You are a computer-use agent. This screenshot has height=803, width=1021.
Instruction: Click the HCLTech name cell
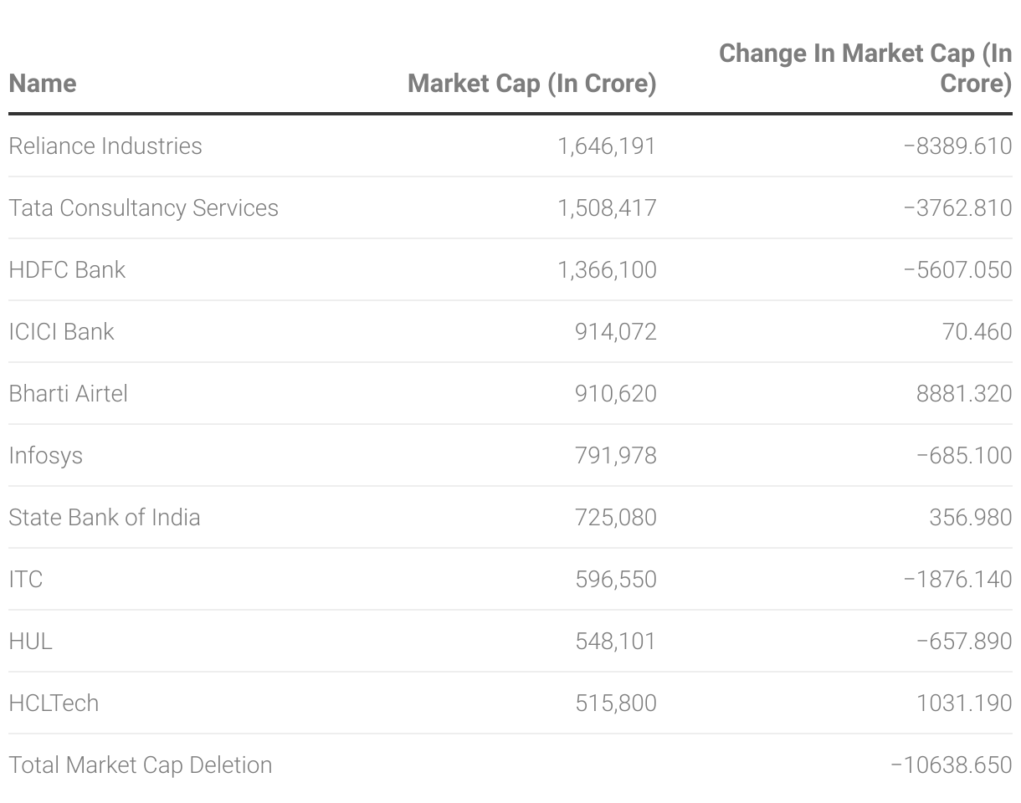point(54,703)
